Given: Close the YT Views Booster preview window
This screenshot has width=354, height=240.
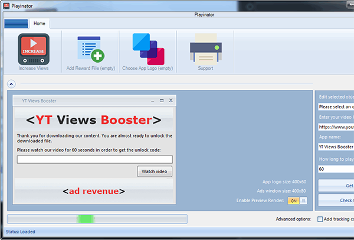Looking at the screenshot, I should click(x=171, y=100).
